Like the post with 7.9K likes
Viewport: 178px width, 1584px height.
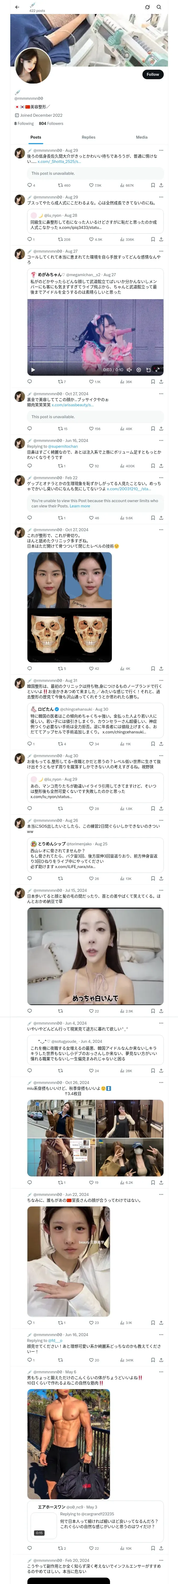92,185
